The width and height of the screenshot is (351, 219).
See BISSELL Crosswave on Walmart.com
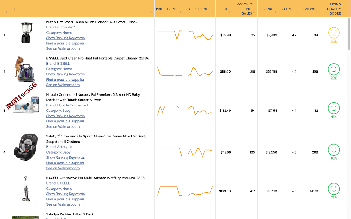click(63, 204)
